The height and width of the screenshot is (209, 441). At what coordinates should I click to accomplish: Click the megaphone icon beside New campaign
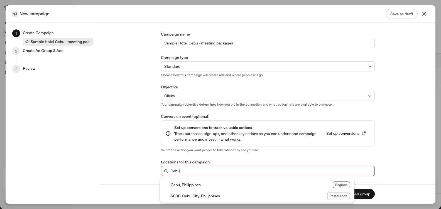[15, 14]
